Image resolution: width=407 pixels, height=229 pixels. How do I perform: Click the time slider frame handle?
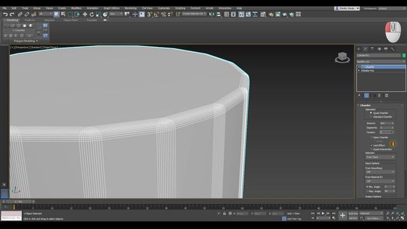(18, 202)
